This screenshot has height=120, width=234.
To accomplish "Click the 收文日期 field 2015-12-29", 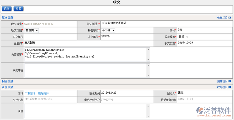I will (205, 43).
